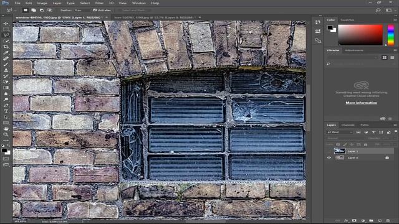This screenshot has height=224, width=399.
Task: Select the Path Selection tool
Action: pos(6,117)
